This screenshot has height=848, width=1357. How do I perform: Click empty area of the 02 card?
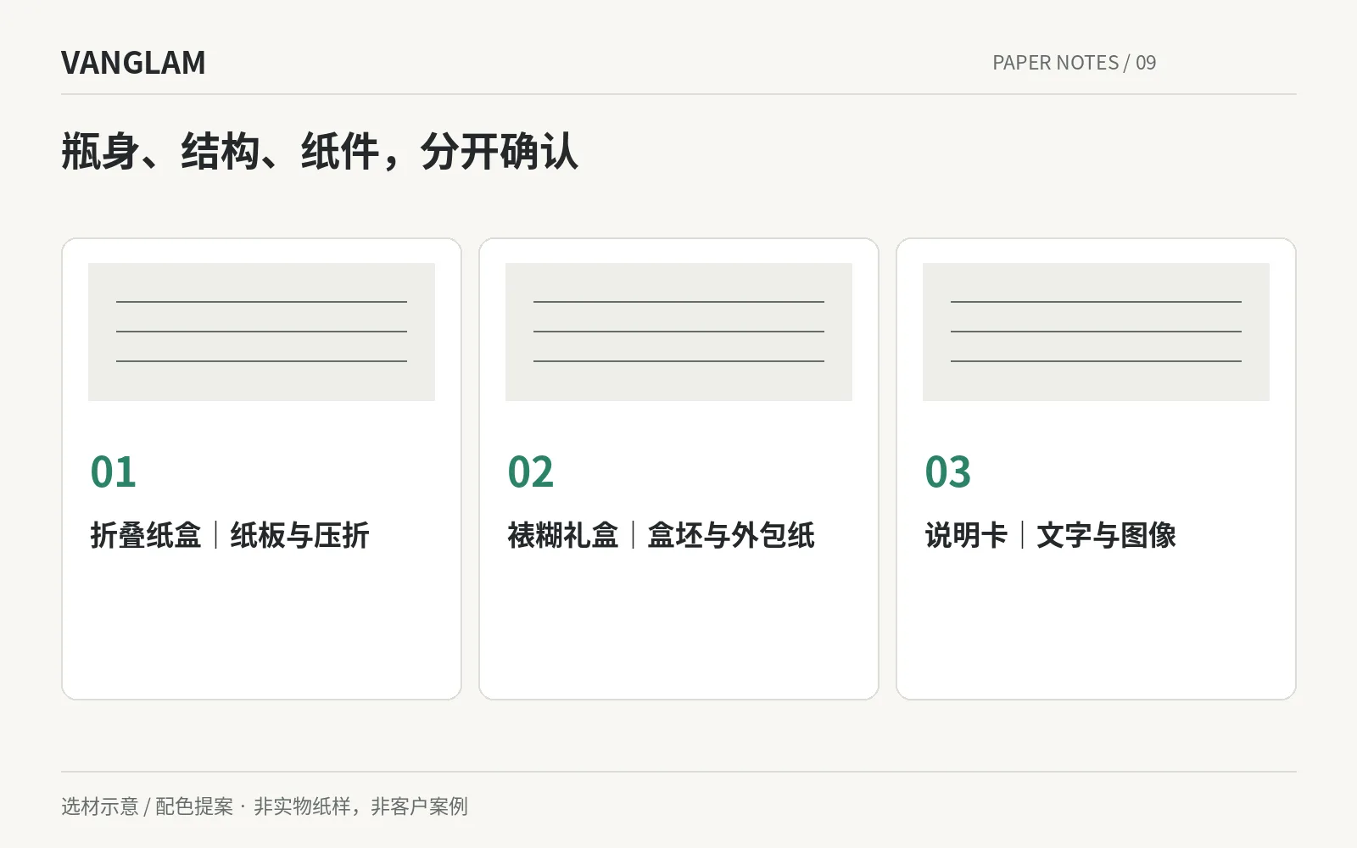[x=678, y=628]
